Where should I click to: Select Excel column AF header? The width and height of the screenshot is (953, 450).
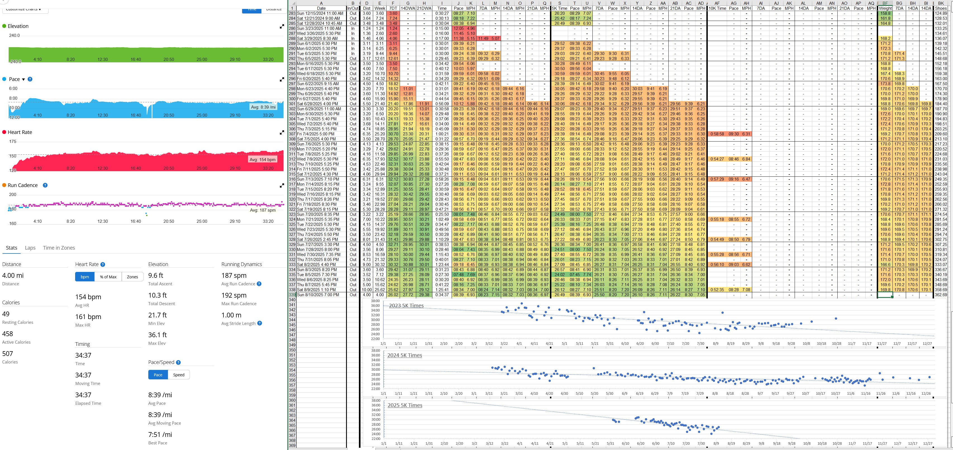(717, 3)
